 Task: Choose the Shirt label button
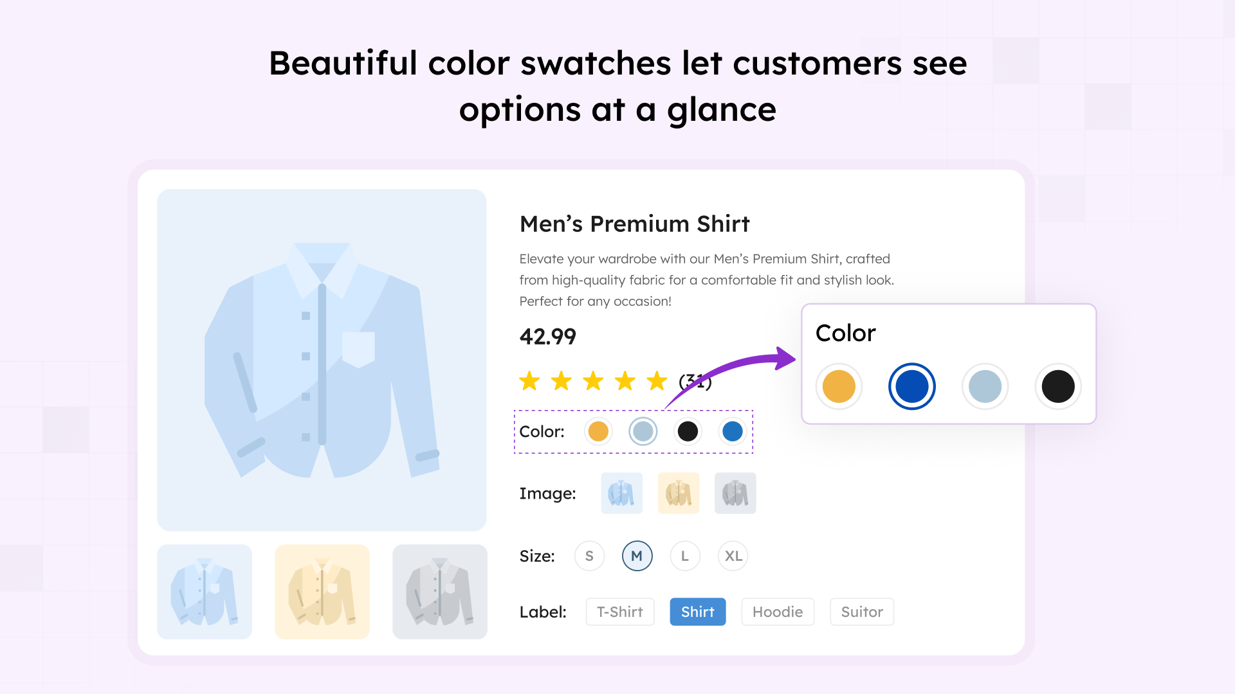[698, 612]
